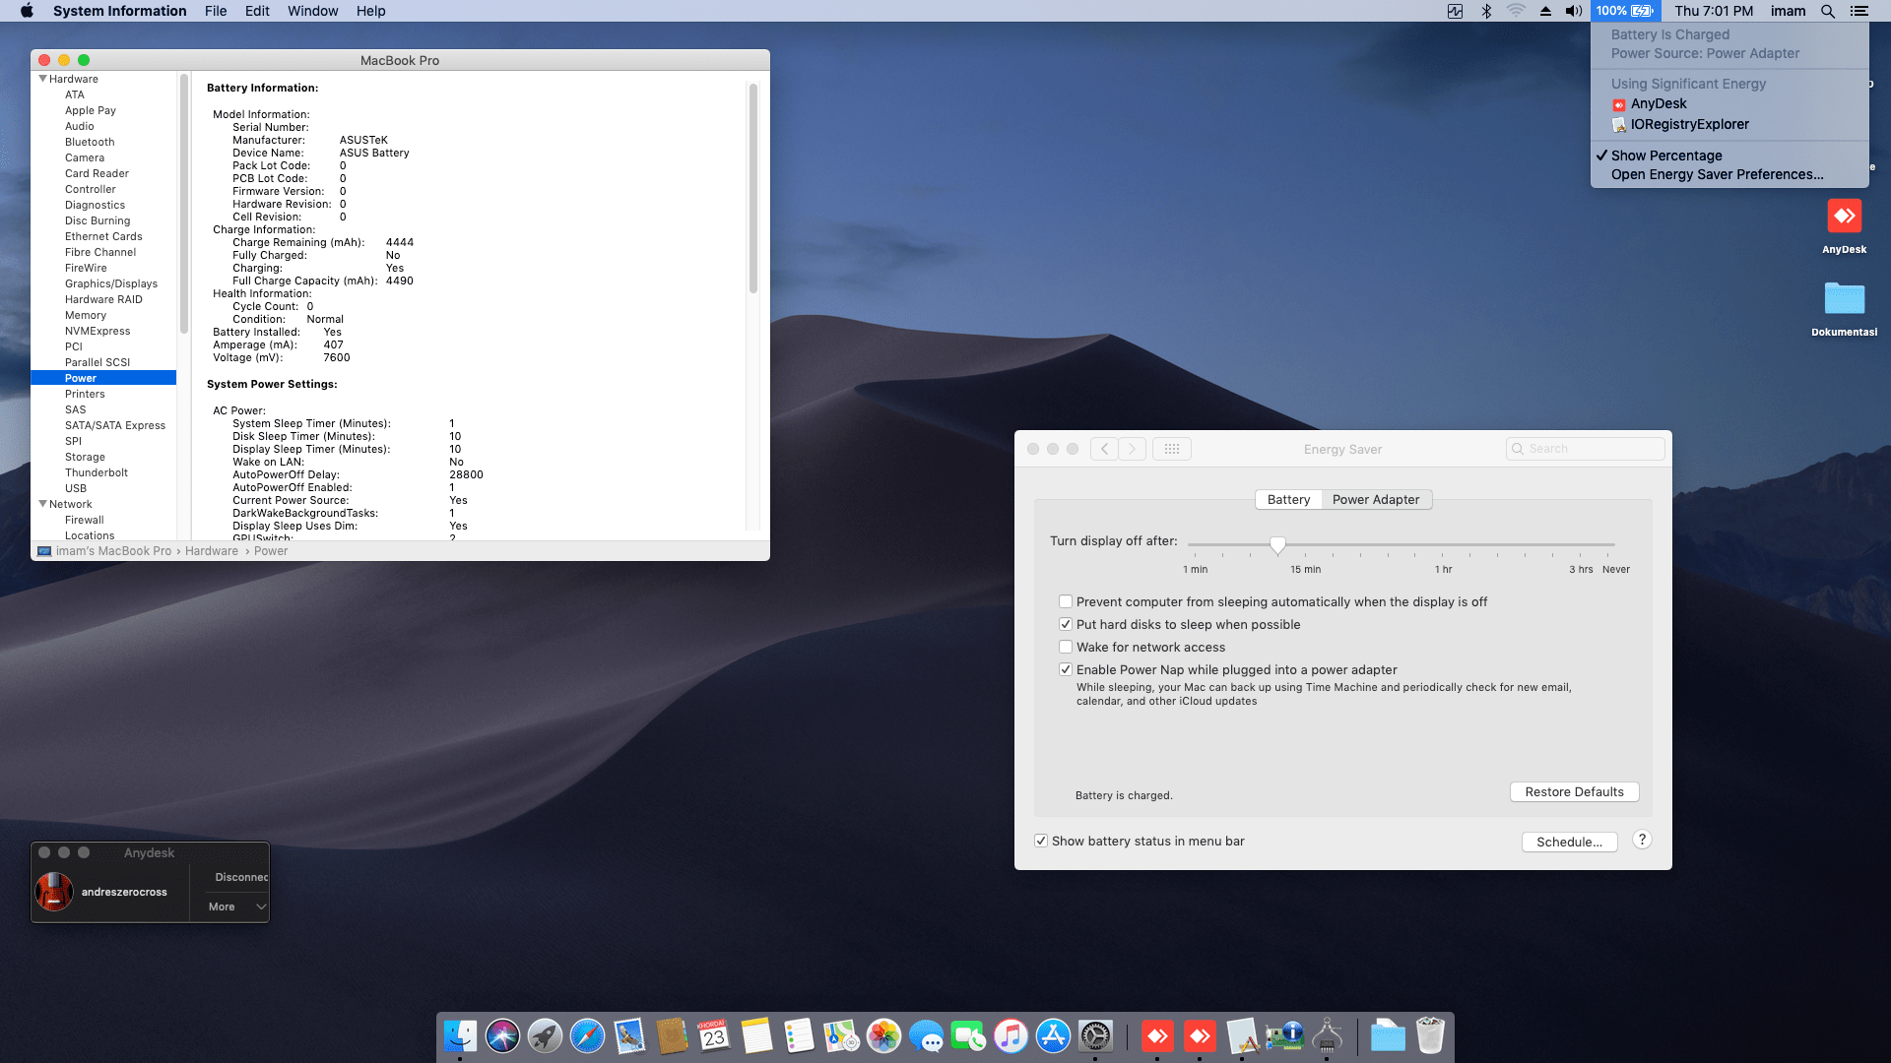The image size is (1891, 1063).
Task: Enable prevent computer from sleeping checkbox
Action: (1065, 601)
